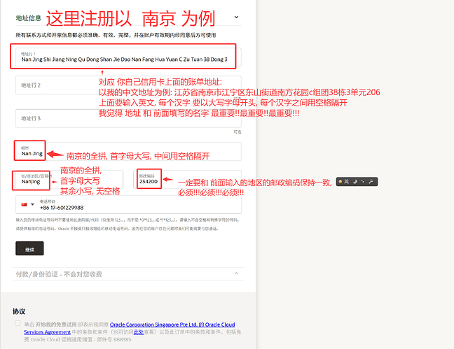Expand the 付款/身份验证 section chevron
This screenshot has width=454, height=349.
pos(236,273)
